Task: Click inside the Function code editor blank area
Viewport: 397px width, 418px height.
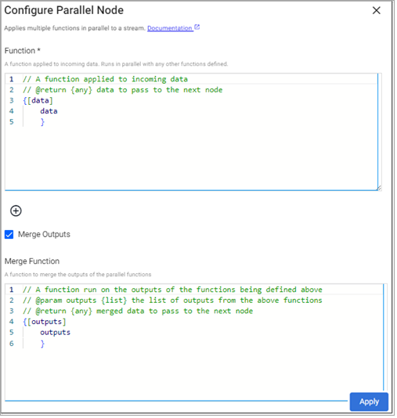Action: (x=191, y=160)
